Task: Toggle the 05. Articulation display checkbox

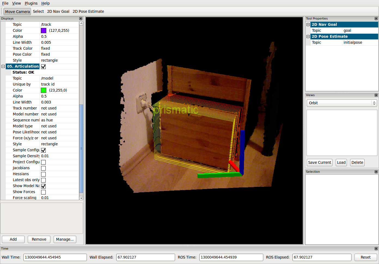Action: point(44,67)
